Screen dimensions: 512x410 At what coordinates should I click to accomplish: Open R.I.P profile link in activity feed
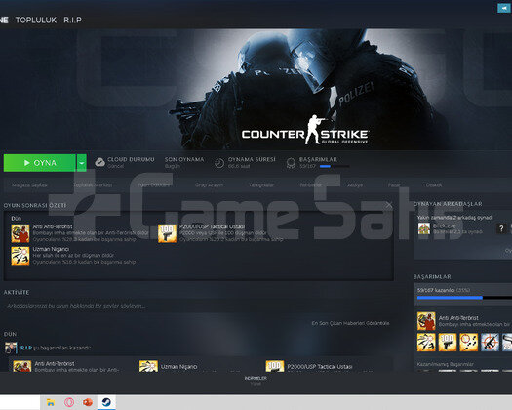26,348
